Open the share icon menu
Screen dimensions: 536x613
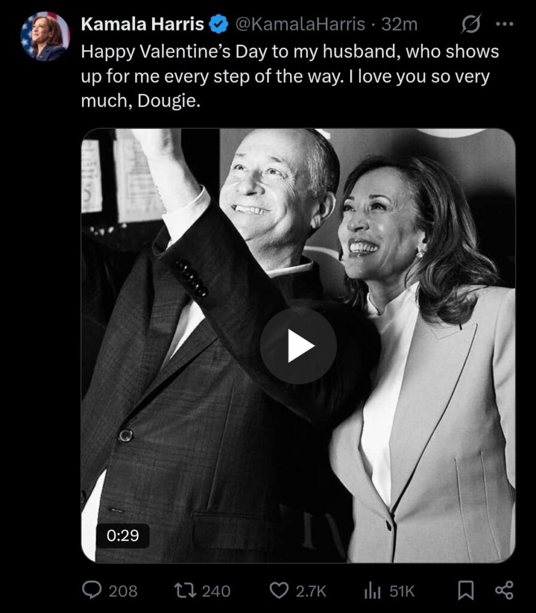coord(504,591)
